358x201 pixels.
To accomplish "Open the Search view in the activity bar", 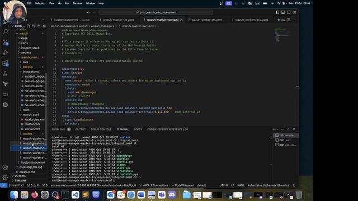I will point(5,31).
